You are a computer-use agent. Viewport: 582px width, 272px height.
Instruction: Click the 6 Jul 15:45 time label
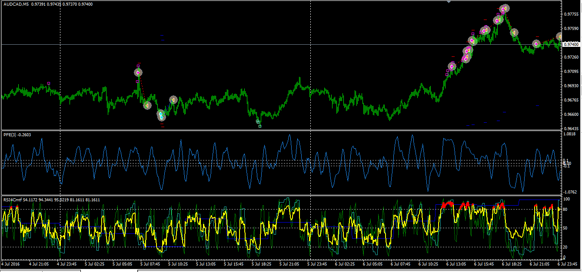[484, 264]
